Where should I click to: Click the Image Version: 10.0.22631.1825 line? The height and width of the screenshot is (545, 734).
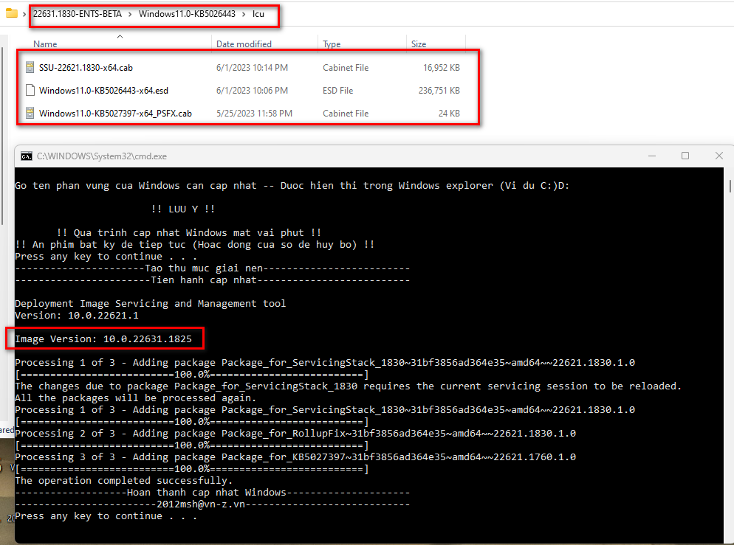click(x=103, y=339)
